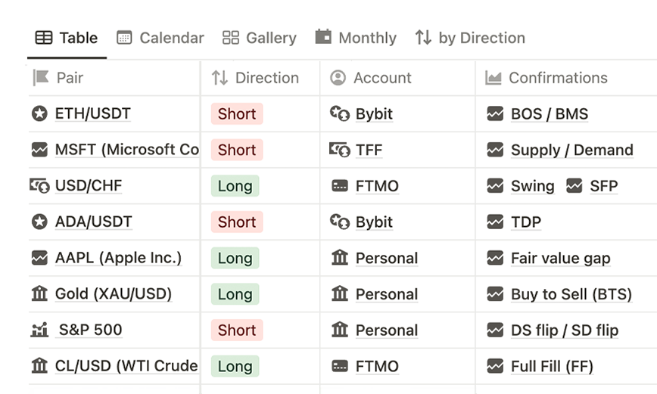The height and width of the screenshot is (394, 657).
Task: Click the chart icon before SFP tag
Action: point(574,186)
